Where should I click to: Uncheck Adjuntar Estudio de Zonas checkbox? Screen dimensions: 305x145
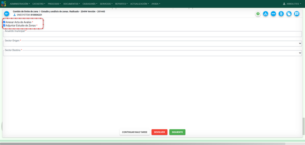pyautogui.click(x=4, y=25)
